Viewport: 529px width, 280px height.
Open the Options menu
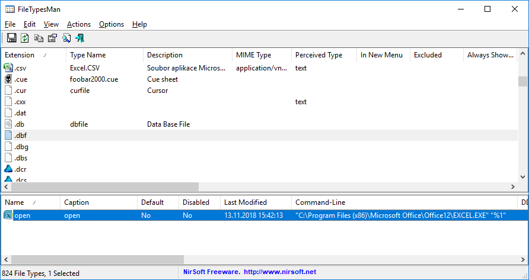[111, 24]
